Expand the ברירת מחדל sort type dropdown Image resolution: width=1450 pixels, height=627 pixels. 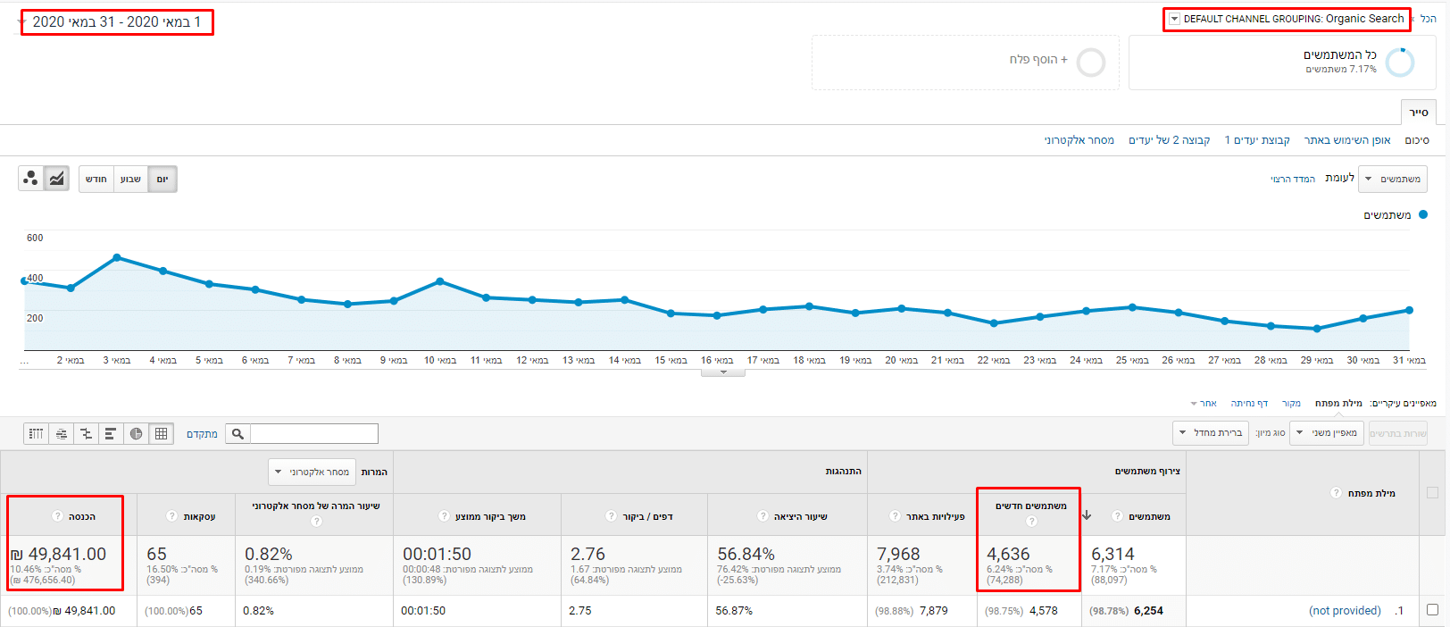1211,433
